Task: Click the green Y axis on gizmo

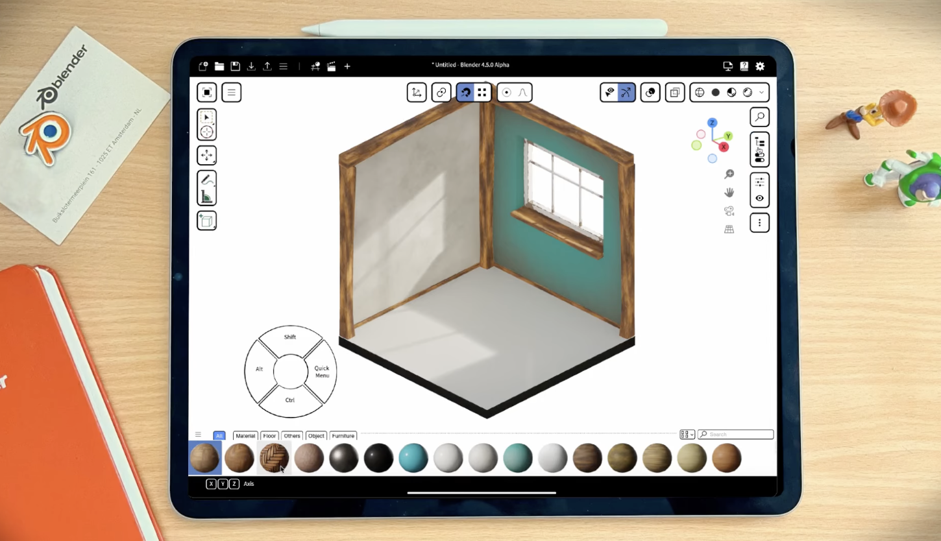Action: click(x=728, y=136)
